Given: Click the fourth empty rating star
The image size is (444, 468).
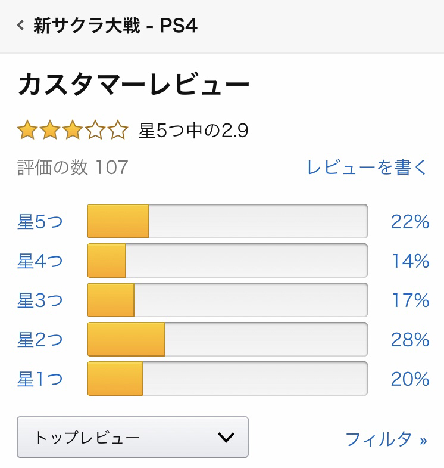Looking at the screenshot, I should [x=95, y=130].
